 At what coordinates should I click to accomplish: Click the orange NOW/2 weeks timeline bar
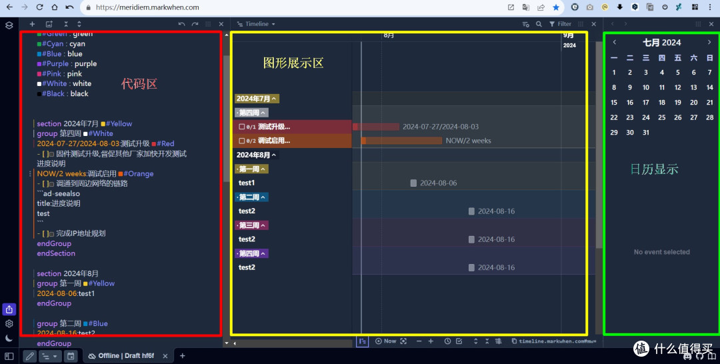(x=402, y=141)
